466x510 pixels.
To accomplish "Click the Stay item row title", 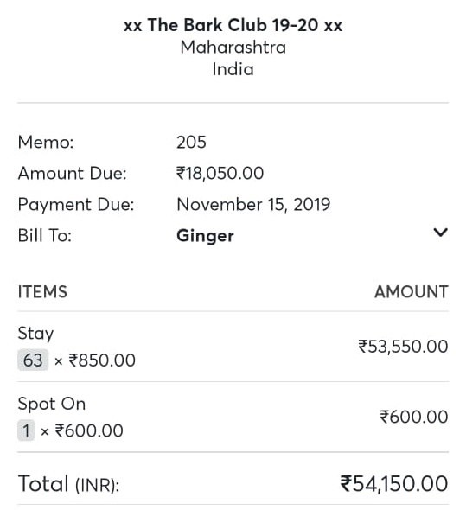I will click(35, 334).
